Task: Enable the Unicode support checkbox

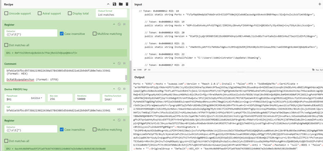Action: (x=6, y=14)
